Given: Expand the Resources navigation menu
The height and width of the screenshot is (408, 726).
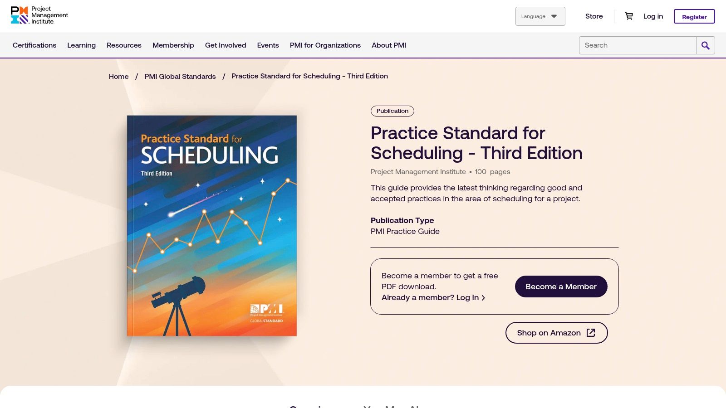Looking at the screenshot, I should (x=124, y=45).
